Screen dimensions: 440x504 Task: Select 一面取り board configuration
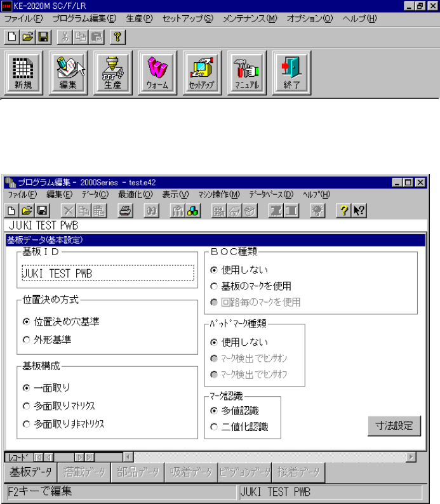pos(46,388)
